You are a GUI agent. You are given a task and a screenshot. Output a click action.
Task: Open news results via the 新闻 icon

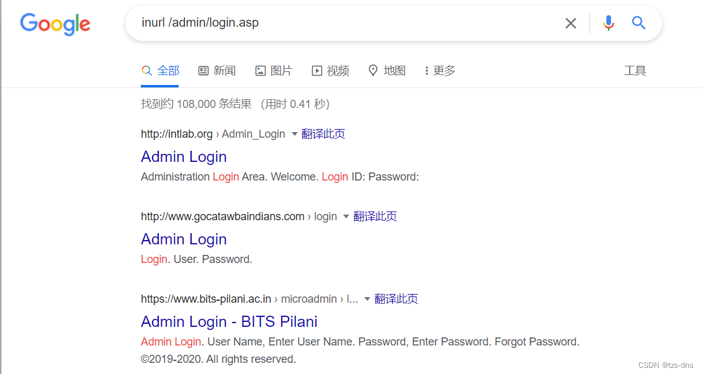pos(217,70)
